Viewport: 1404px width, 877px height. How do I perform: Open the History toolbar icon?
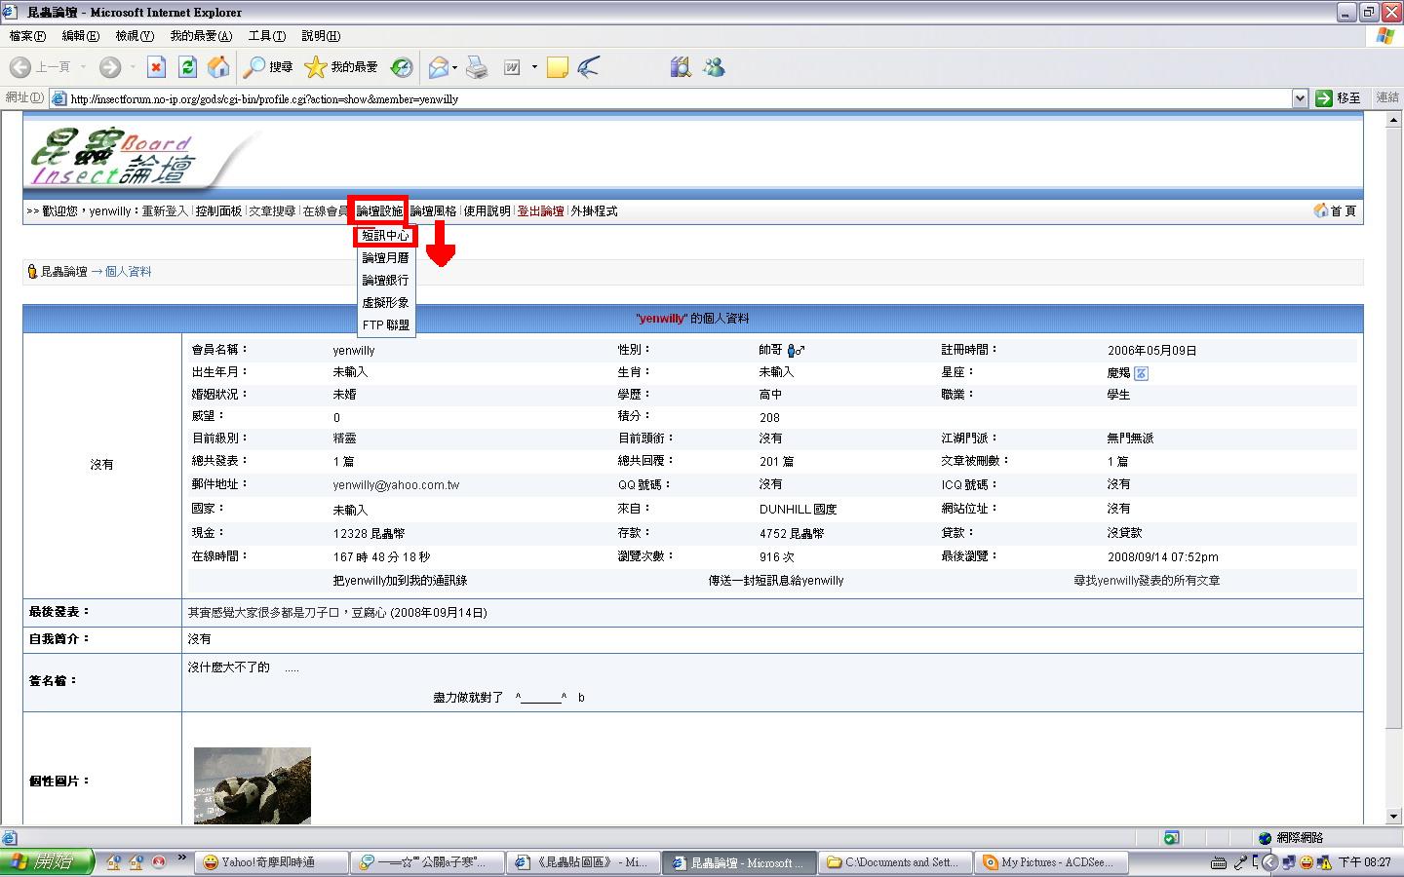402,67
